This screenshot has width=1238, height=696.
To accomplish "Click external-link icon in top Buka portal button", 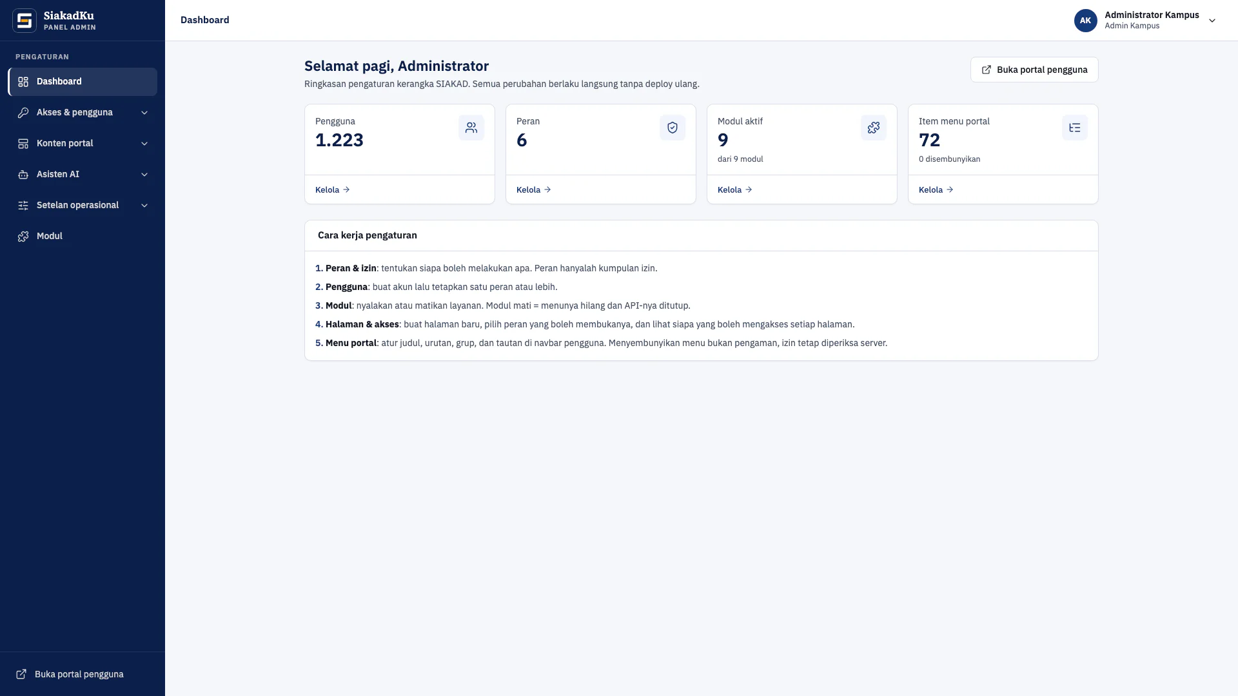I will coord(987,70).
